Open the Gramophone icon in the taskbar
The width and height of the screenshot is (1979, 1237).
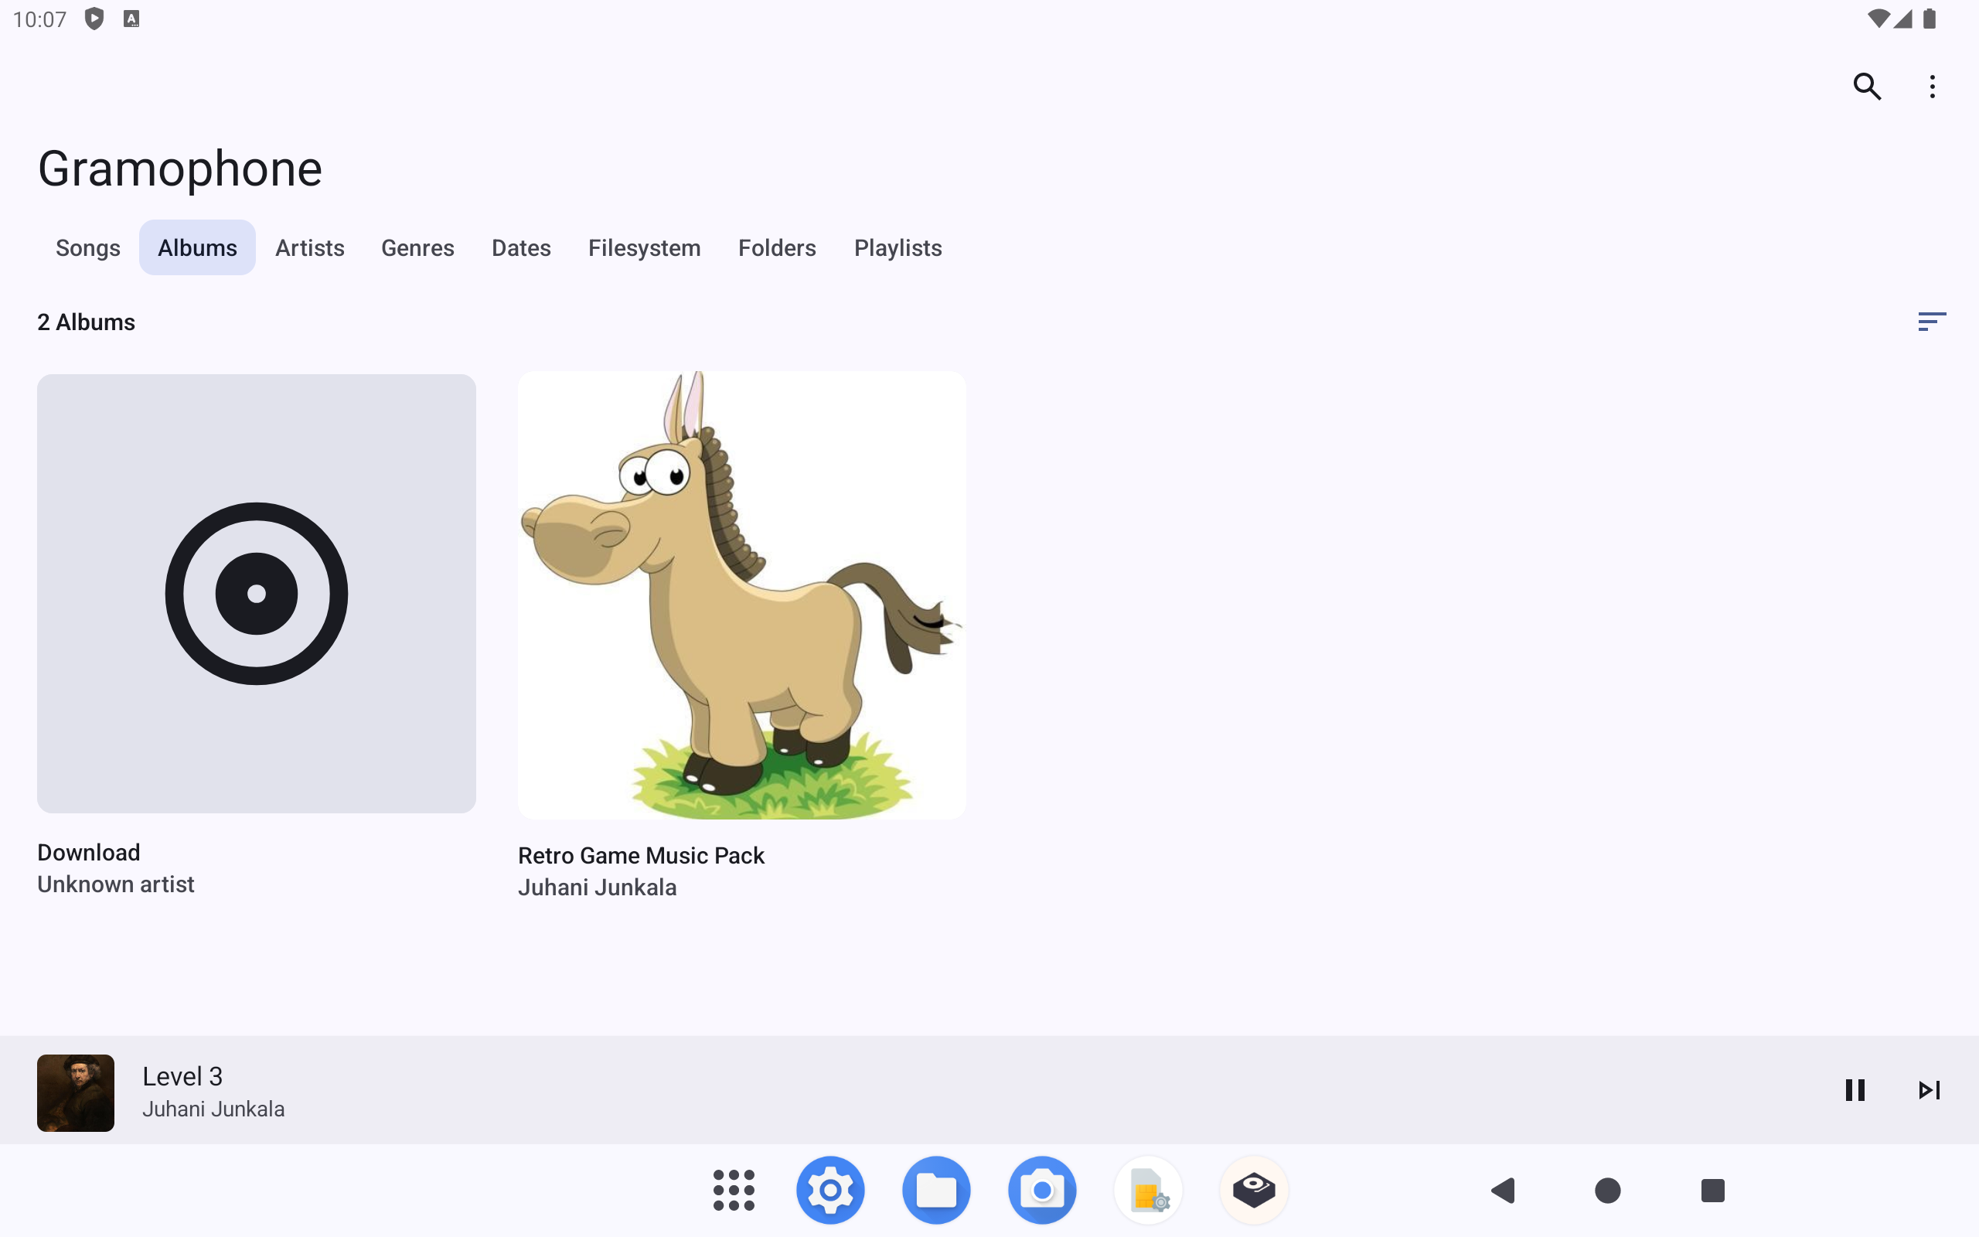click(x=1254, y=1190)
